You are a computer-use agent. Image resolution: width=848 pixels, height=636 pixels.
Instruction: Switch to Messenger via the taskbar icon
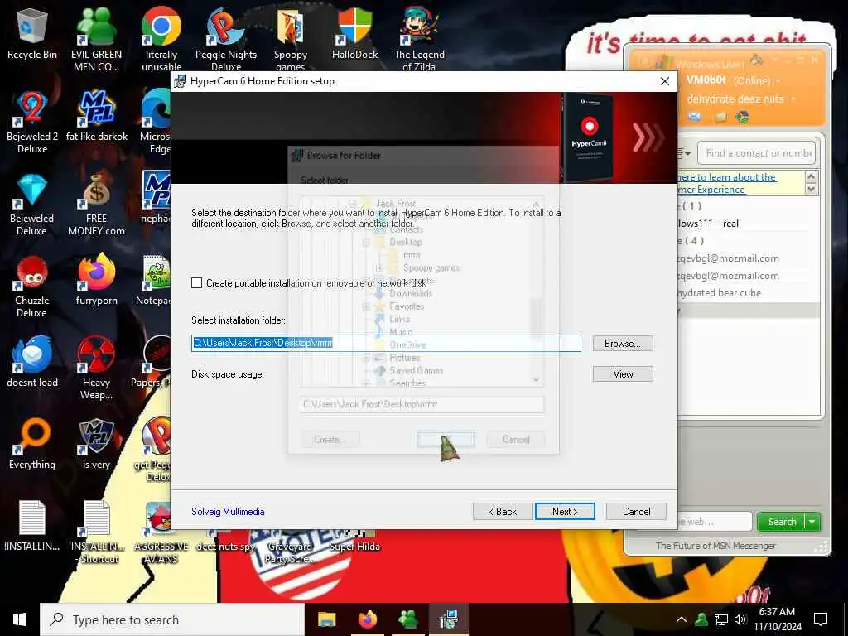pos(407,619)
